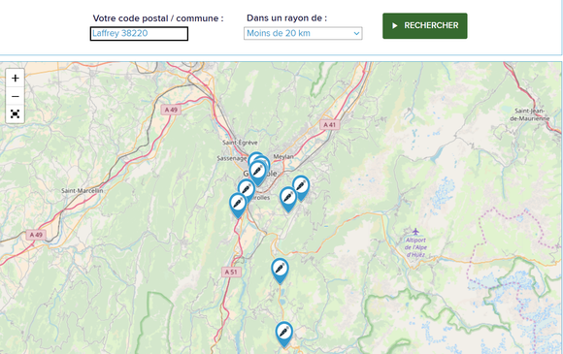Click the 'Saint-Jean-de-Maurienne' map label
The width and height of the screenshot is (563, 354).
tap(530, 114)
